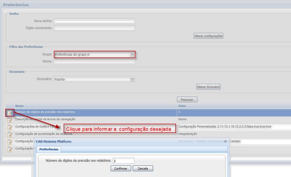Screen dimensions: 291x177
Task: Click the Alterar configurações button
Action: point(208,36)
